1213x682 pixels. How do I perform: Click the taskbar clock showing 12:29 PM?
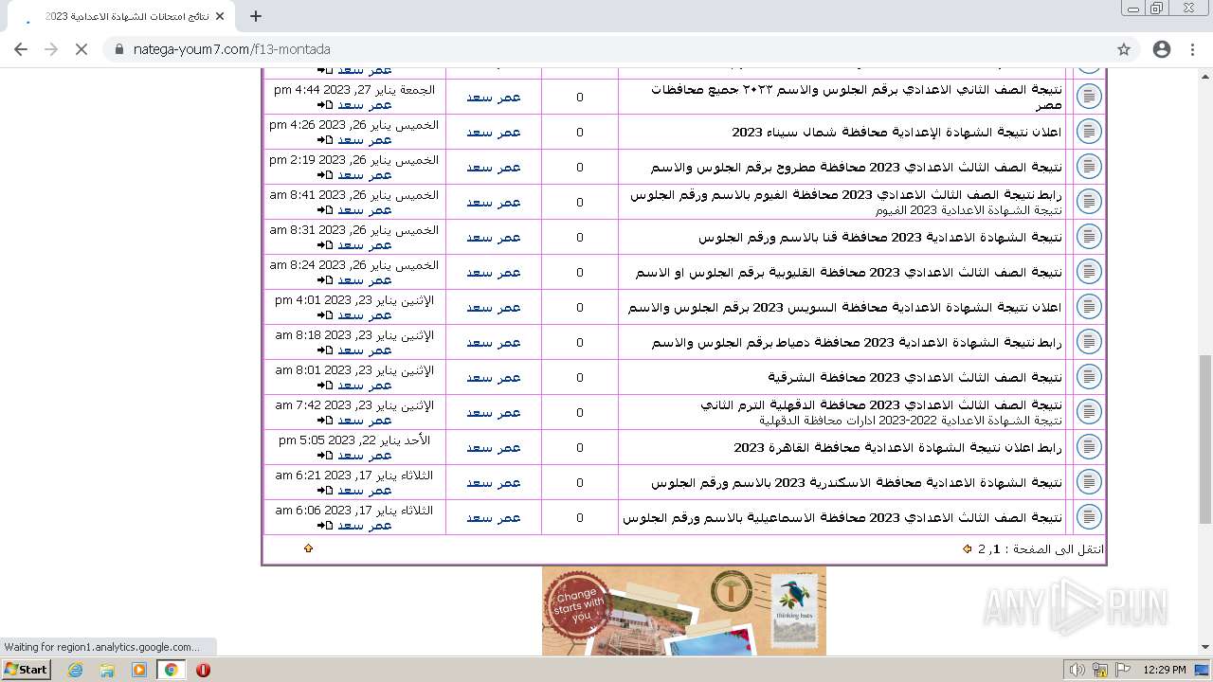(x=1165, y=670)
